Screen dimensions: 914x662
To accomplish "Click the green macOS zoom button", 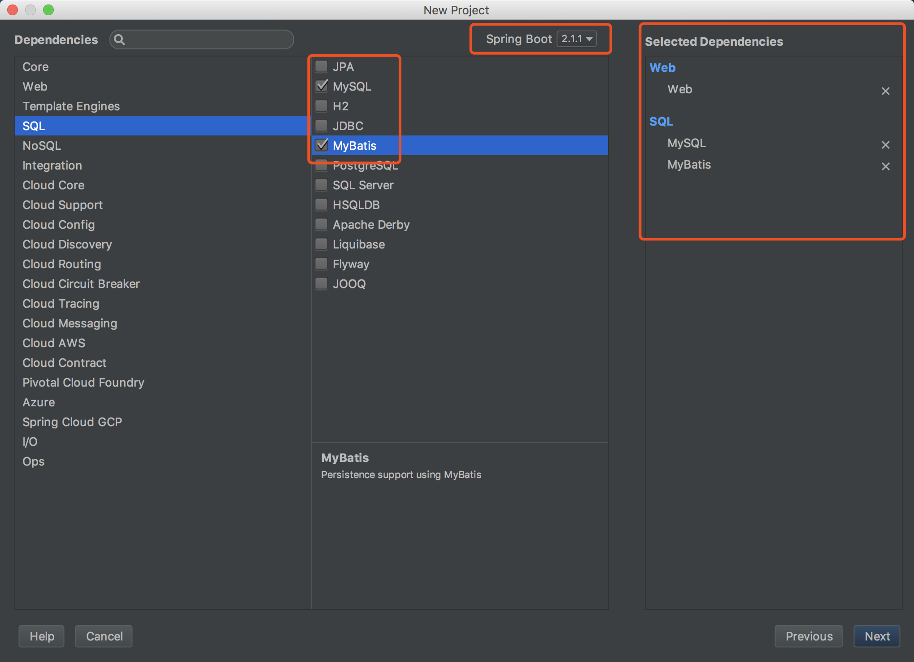I will [x=48, y=10].
